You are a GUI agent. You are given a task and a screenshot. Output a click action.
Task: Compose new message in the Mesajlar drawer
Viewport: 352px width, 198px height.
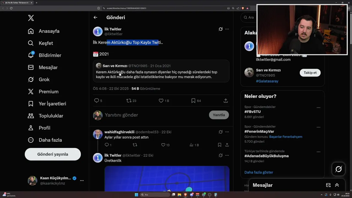328,185
